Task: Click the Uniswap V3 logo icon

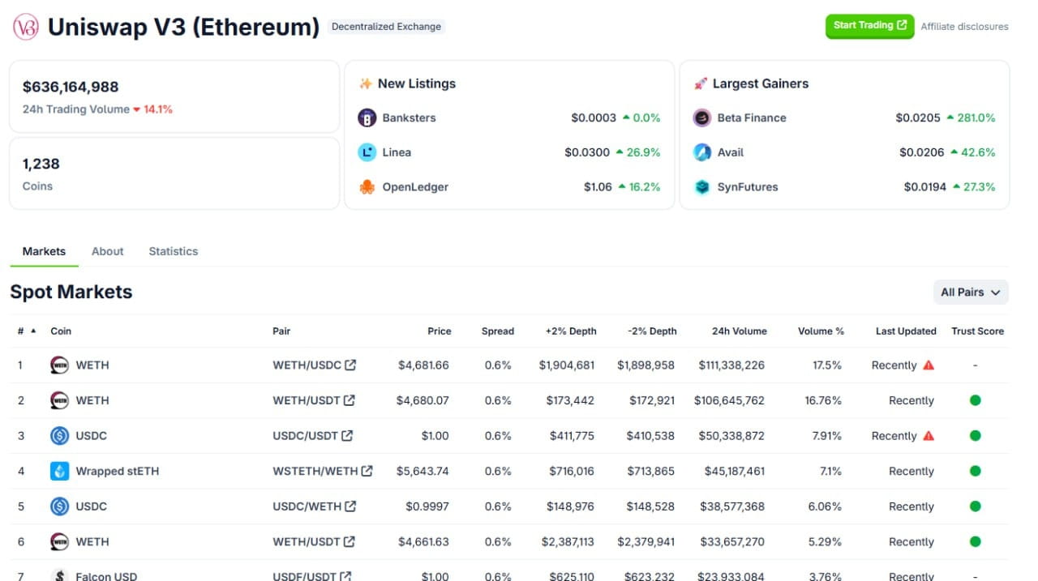Action: 26,27
